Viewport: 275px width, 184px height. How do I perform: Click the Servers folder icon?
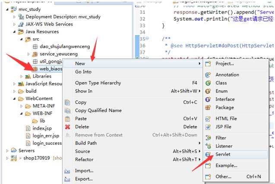14,150
